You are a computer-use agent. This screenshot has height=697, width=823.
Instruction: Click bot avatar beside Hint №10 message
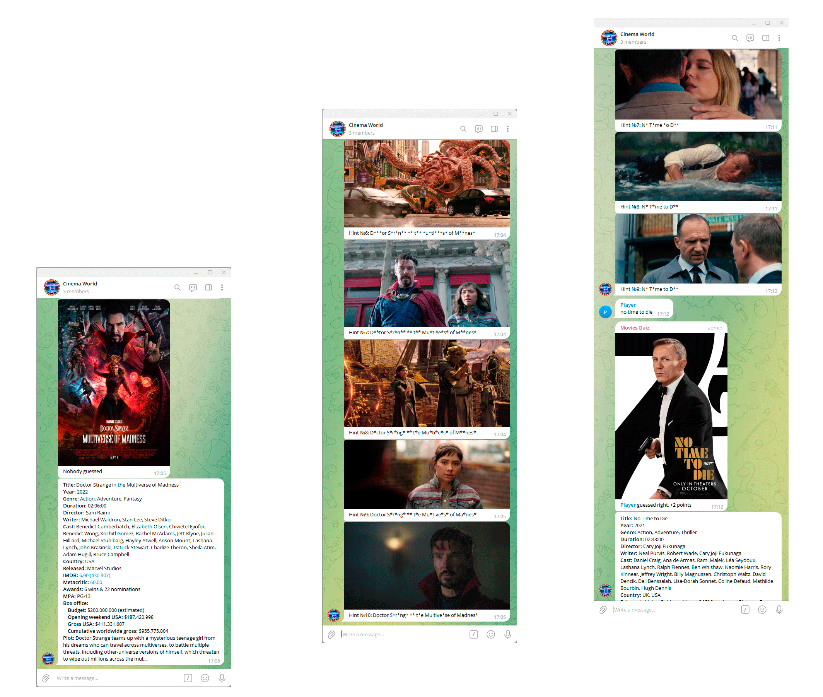coord(334,615)
